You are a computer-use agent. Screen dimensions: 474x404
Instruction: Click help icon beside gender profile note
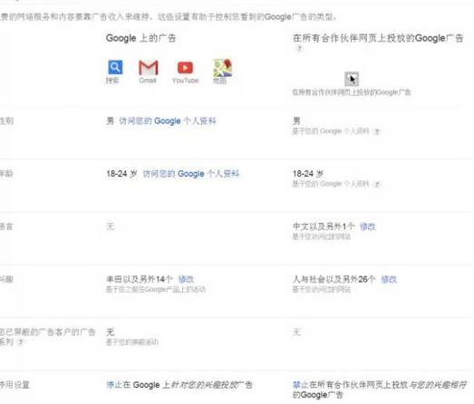pyautogui.click(x=376, y=131)
